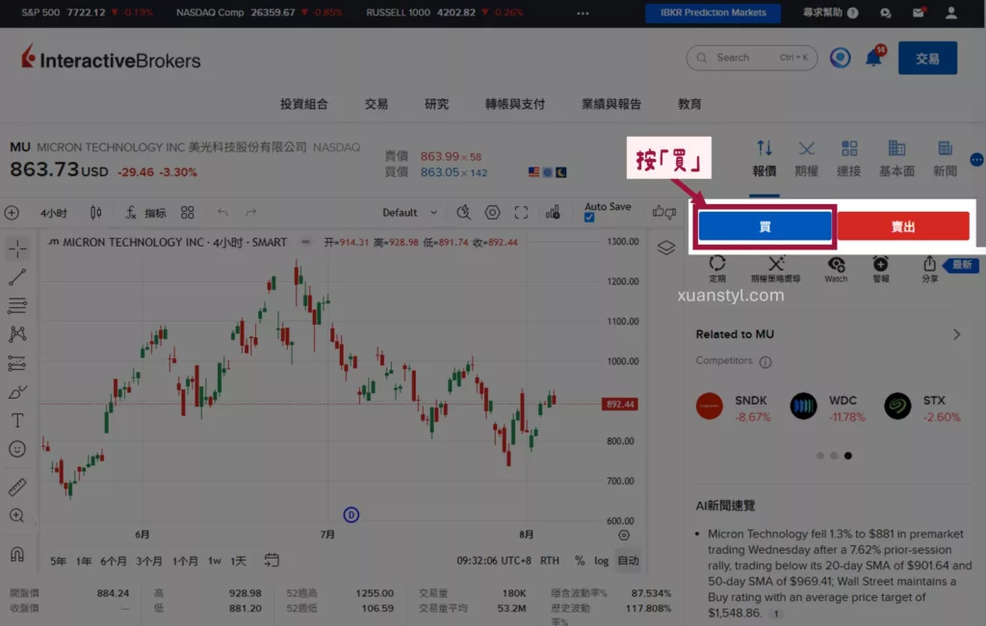Expand the market index ticker ellipsis

pos(583,13)
